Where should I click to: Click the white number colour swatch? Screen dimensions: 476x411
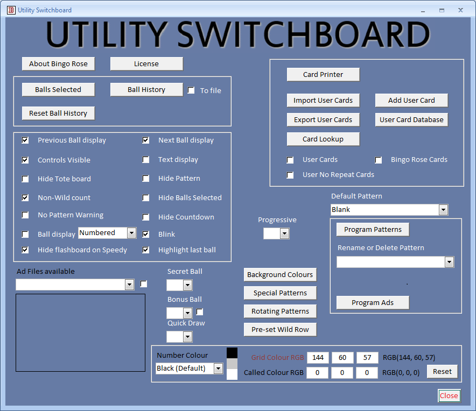point(232,374)
